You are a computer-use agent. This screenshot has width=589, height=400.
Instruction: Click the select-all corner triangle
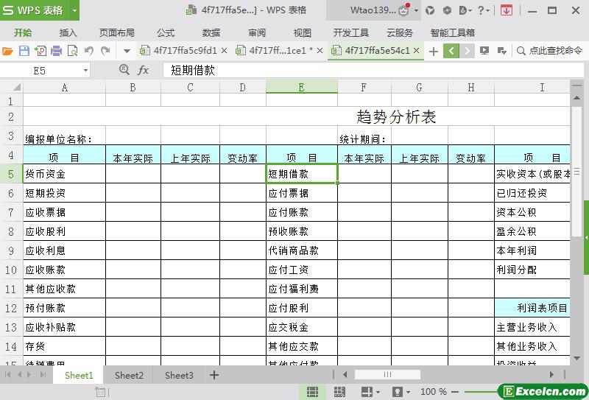click(x=15, y=88)
